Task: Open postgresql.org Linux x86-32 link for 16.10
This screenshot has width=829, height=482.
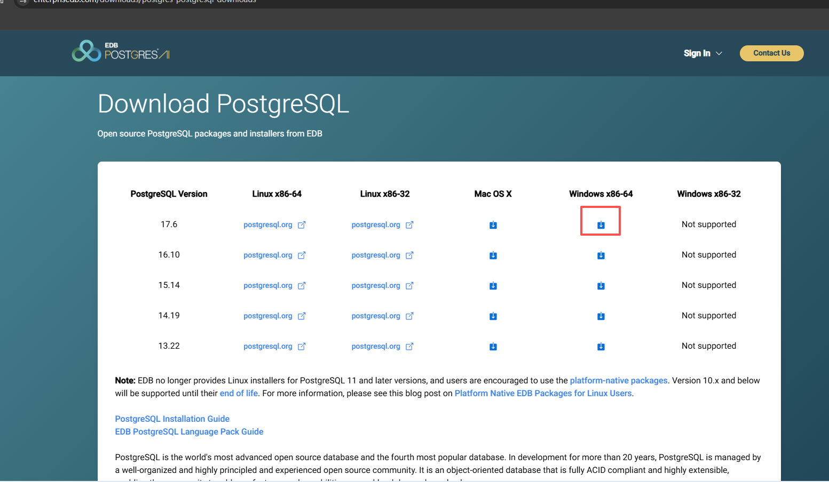Action: [x=382, y=255]
